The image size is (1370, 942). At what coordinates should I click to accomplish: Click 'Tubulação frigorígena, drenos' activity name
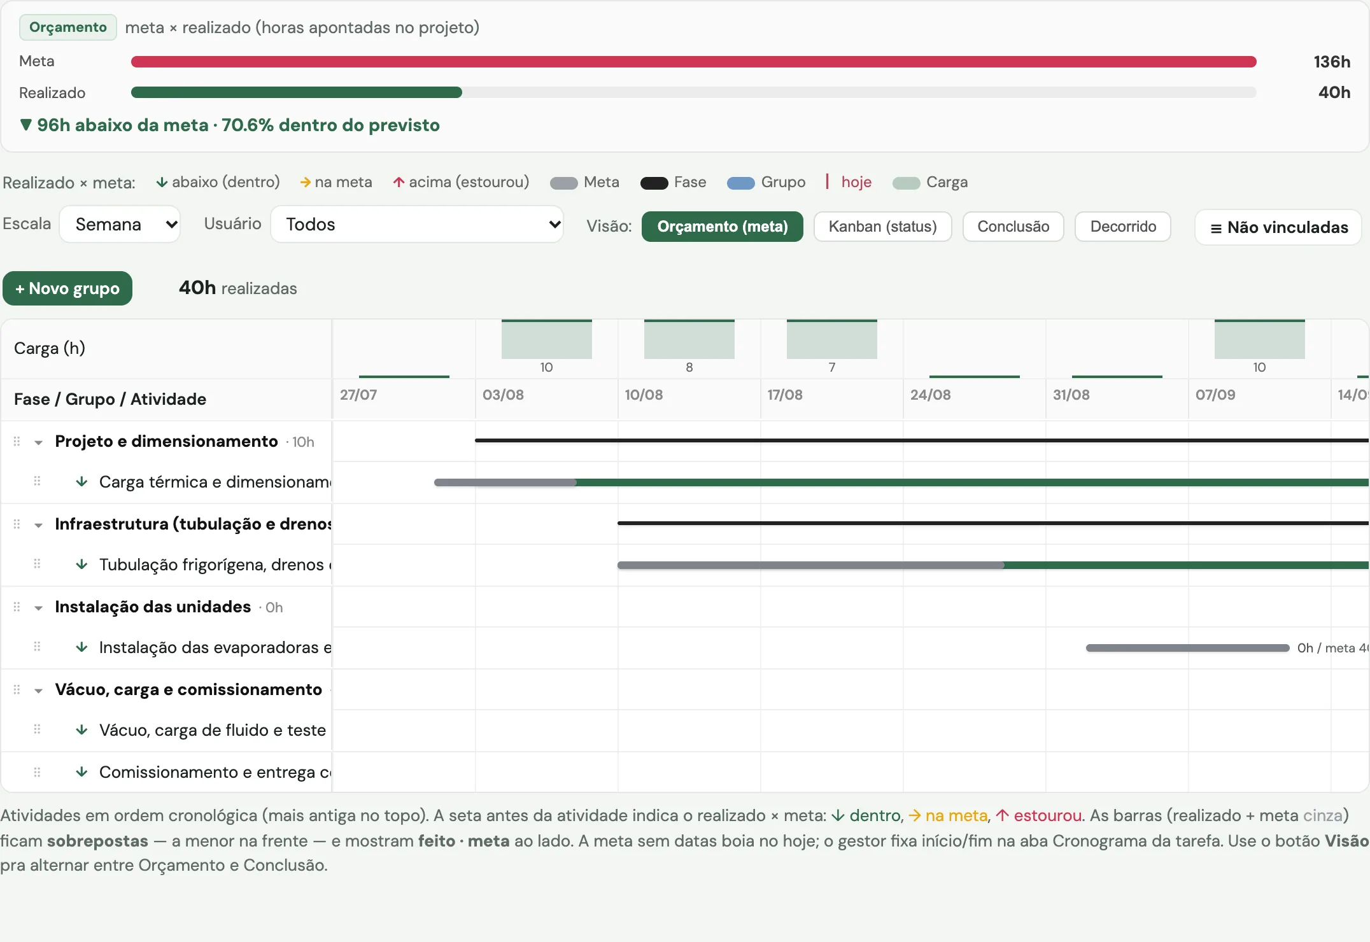pyautogui.click(x=215, y=565)
